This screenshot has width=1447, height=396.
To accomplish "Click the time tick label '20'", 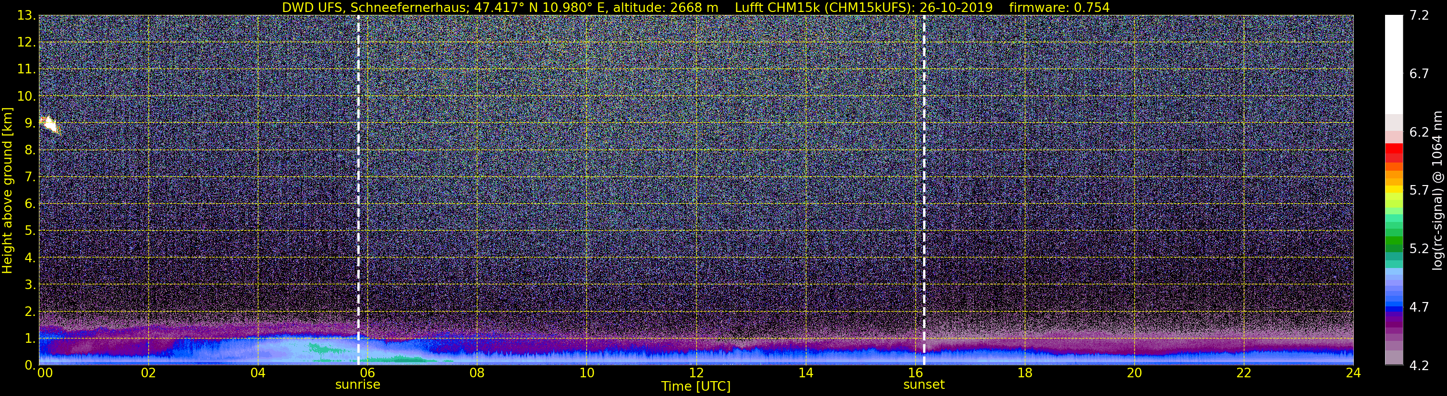I will tap(1135, 373).
